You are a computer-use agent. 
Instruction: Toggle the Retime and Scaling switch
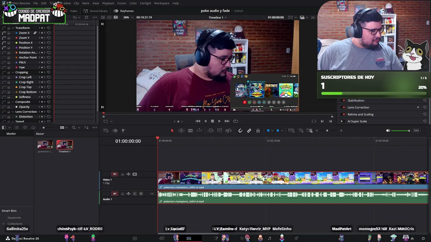343,114
